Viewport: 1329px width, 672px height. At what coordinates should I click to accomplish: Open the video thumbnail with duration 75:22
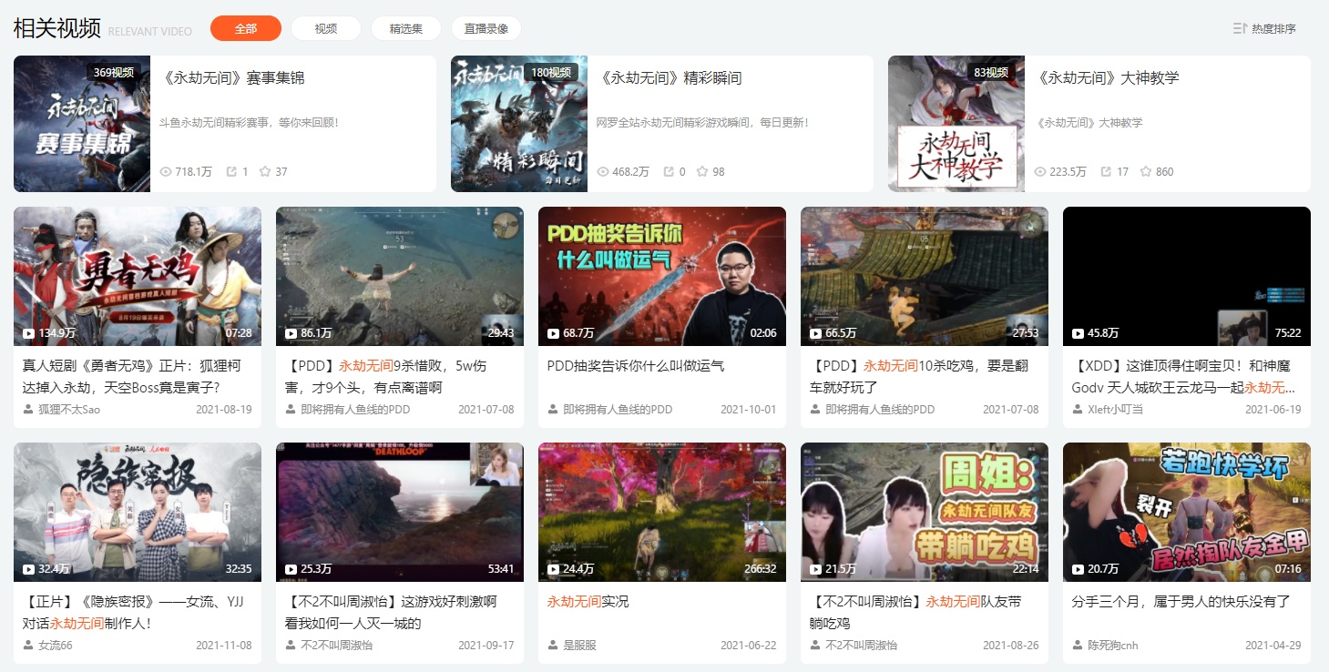pos(1187,276)
